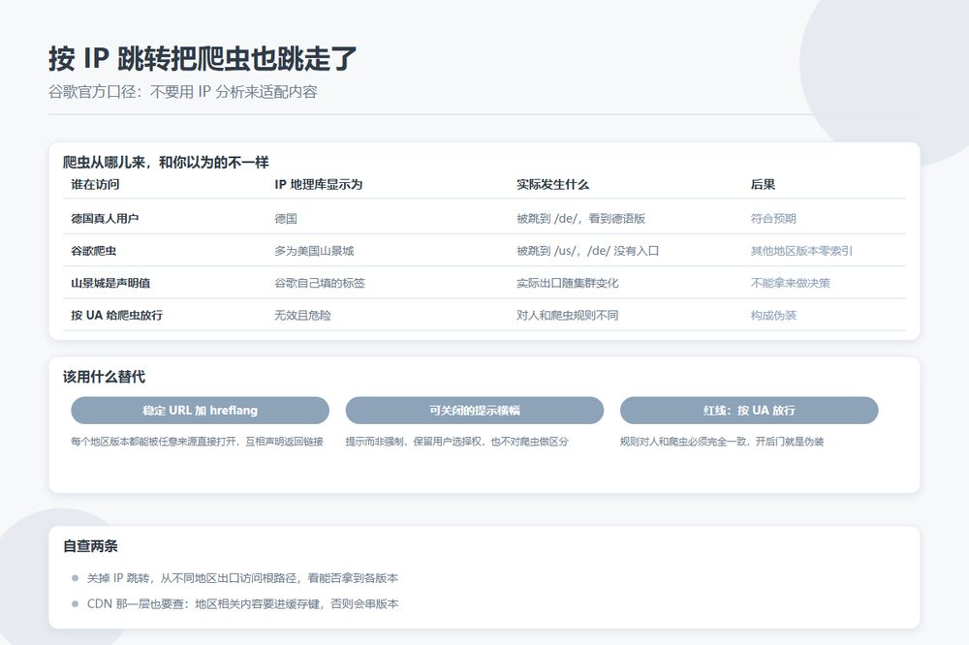Click cell 被跳到 /de/，看到德语版
Viewport: 969px width, 645px height.
(x=580, y=218)
